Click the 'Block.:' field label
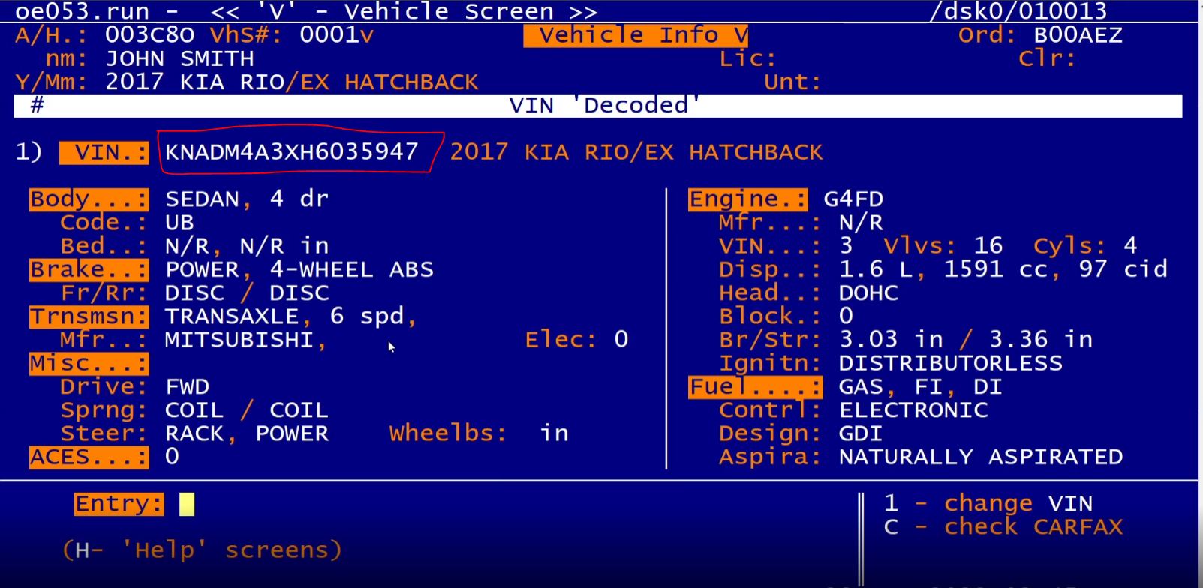The height and width of the screenshot is (588, 1203). pos(770,316)
